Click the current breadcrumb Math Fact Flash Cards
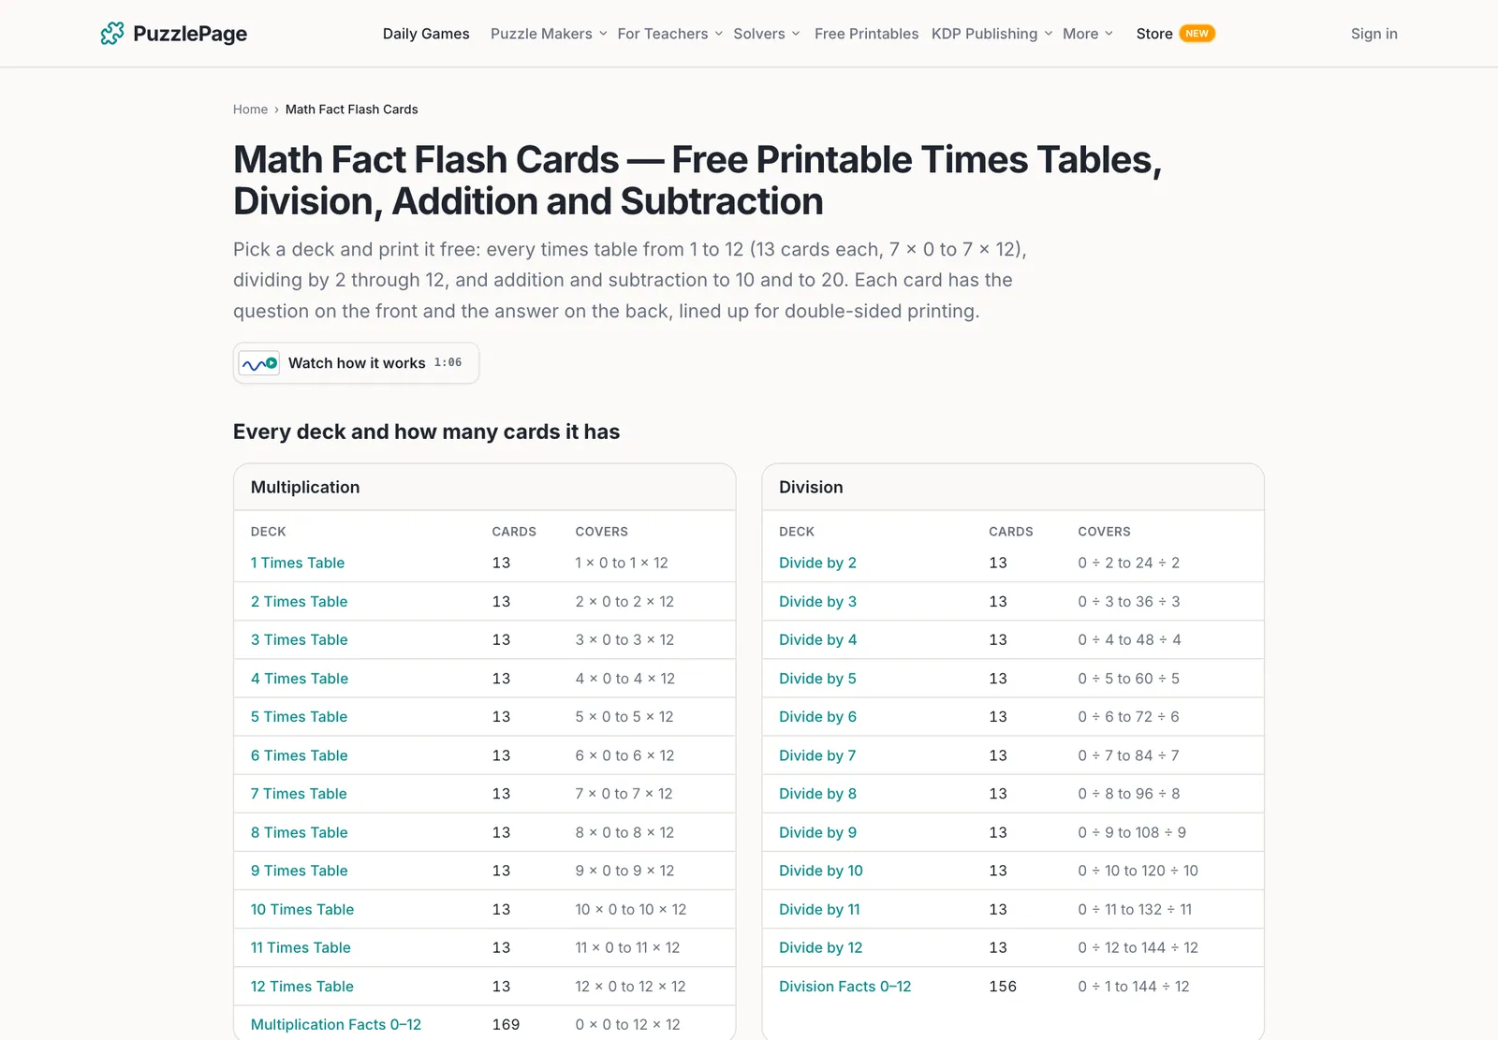This screenshot has width=1498, height=1040. (x=351, y=110)
